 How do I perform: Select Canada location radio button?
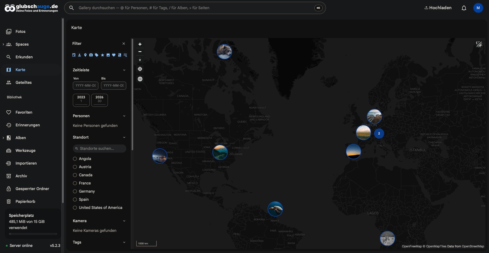click(75, 175)
